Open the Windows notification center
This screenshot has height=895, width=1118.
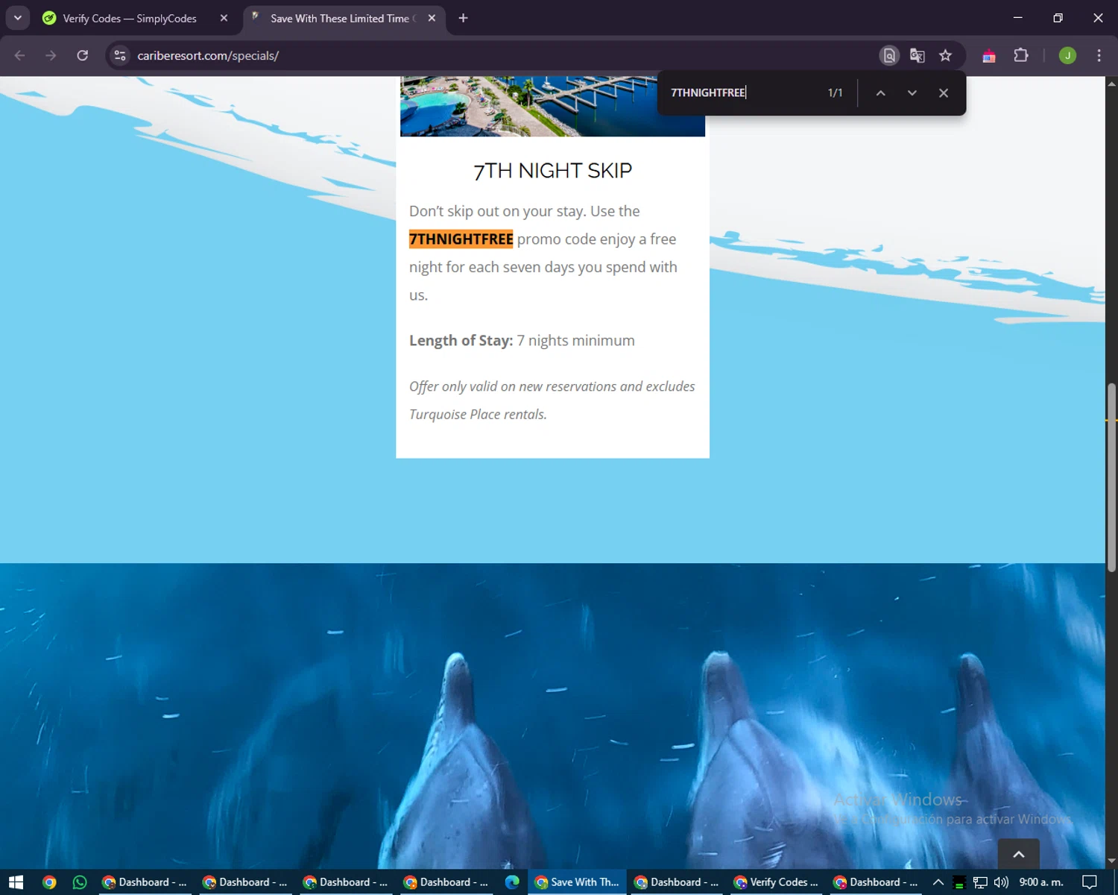coord(1090,882)
